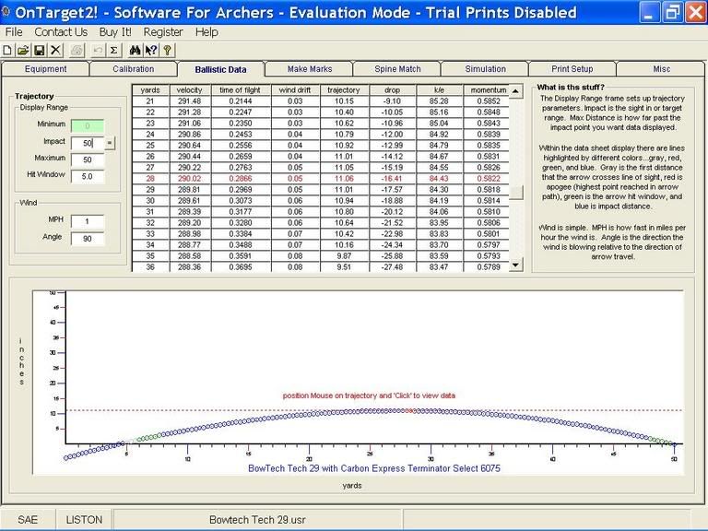Open the Buy It! menu
The image size is (708, 531).
point(115,32)
